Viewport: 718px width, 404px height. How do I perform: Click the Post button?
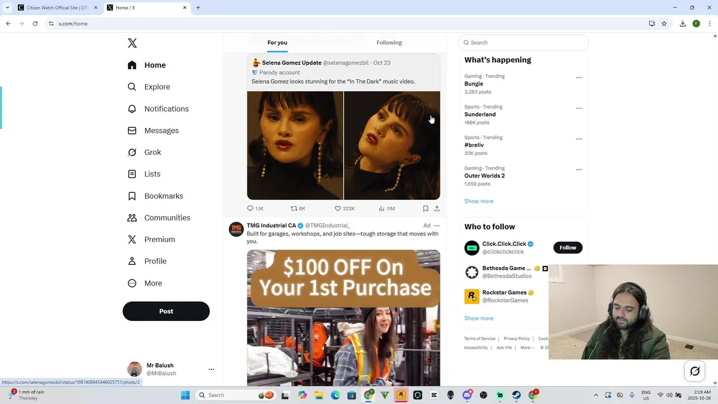pos(166,311)
